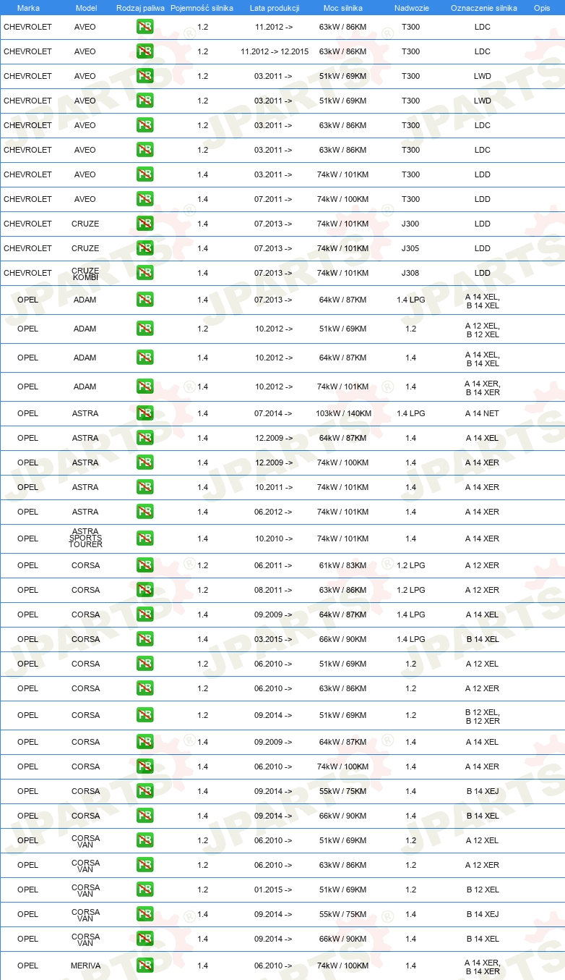This screenshot has width=565, height=980.
Task: Click fuel icon in Opel Meriva row
Action: [x=145, y=966]
